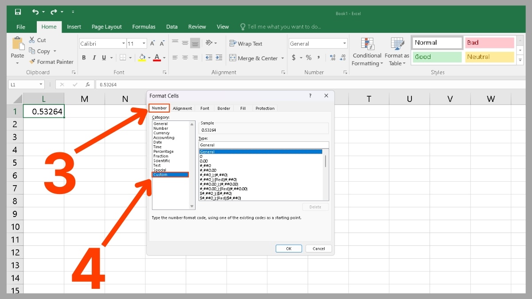This screenshot has height=299, width=532.
Task: Copy the selected cell
Action: [39, 51]
